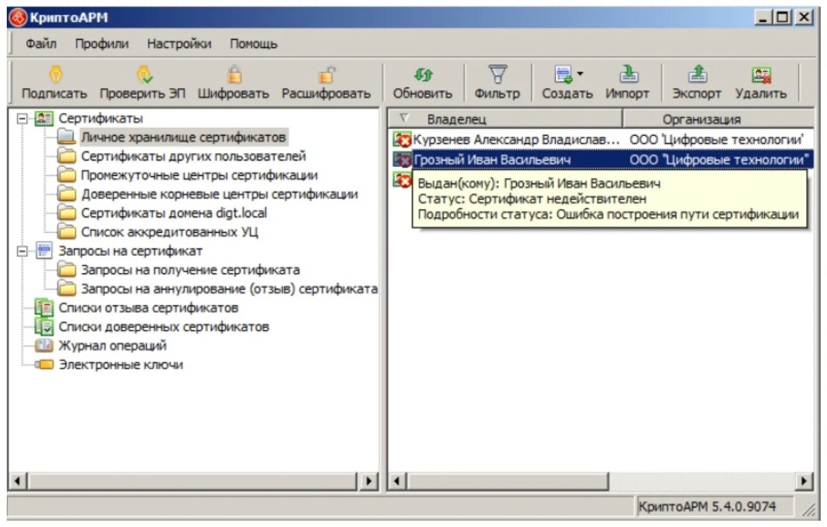Open Электронные ключи item
Screen dimensions: 827x527
tap(121, 364)
